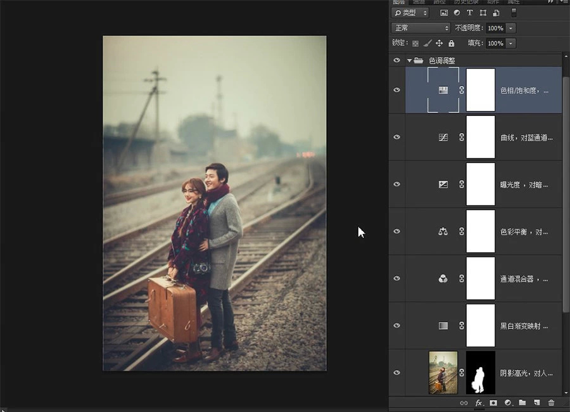The height and width of the screenshot is (412, 570).
Task: Filter layers by type layers icon
Action: 470,13
